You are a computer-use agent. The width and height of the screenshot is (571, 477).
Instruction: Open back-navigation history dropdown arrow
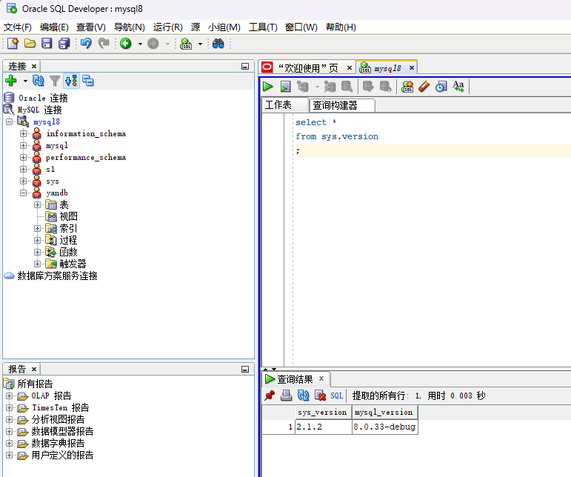(x=140, y=44)
